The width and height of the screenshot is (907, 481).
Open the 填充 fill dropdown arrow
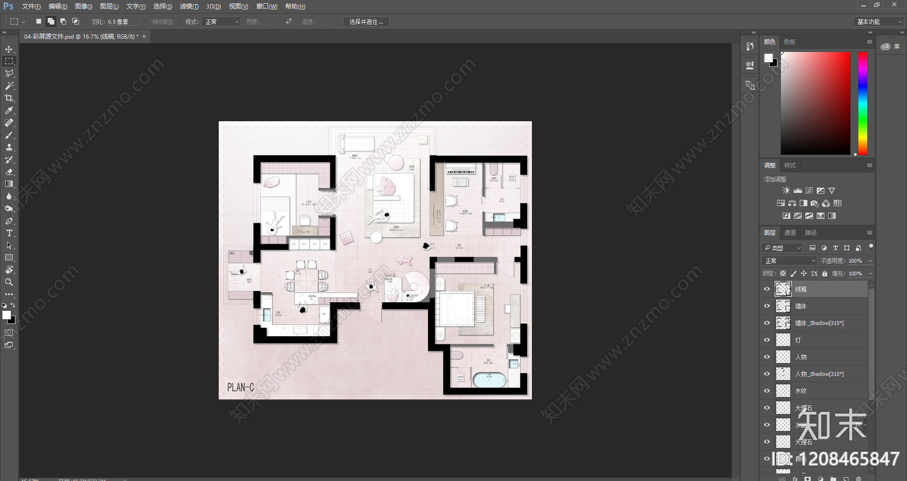point(870,273)
